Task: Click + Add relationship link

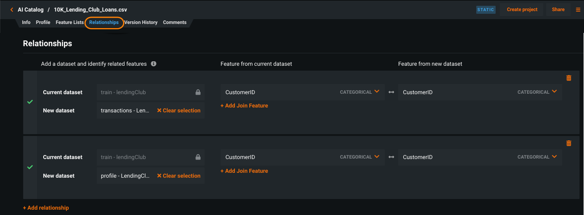Action: click(46, 208)
